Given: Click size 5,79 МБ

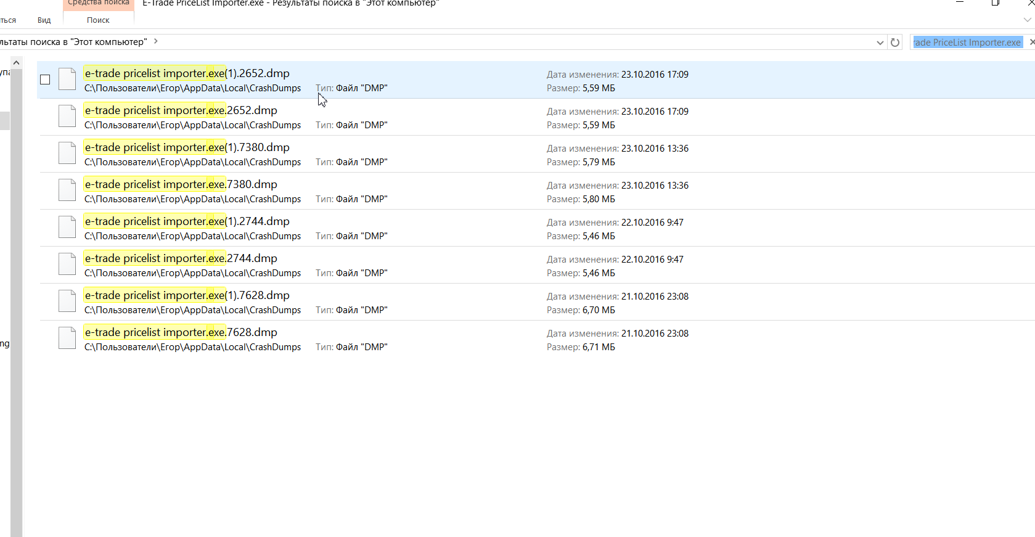Looking at the screenshot, I should 599,162.
